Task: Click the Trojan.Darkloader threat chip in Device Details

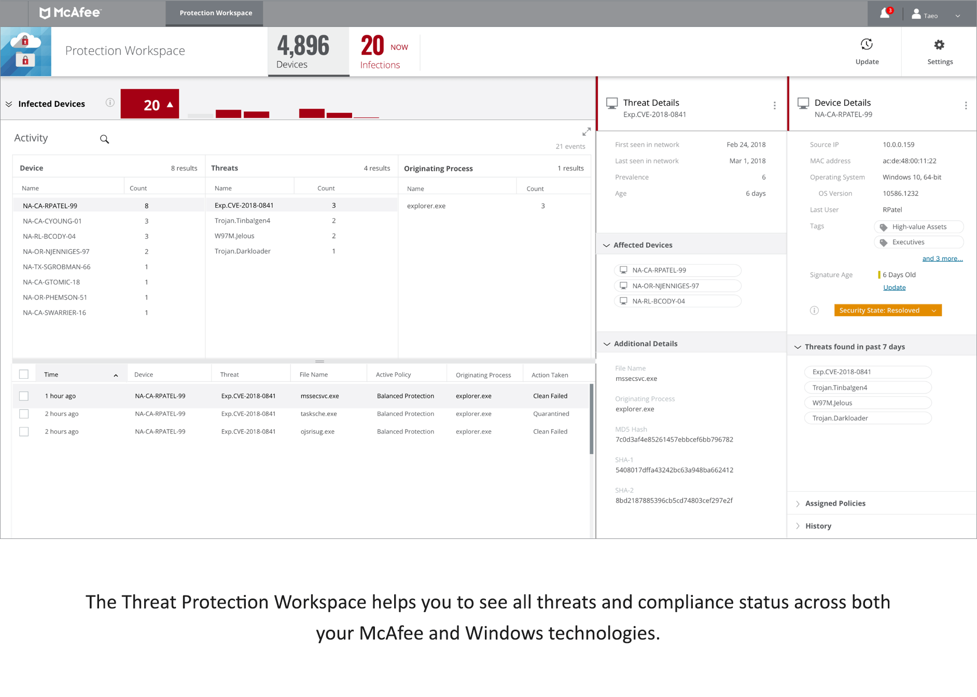Action: [868, 418]
